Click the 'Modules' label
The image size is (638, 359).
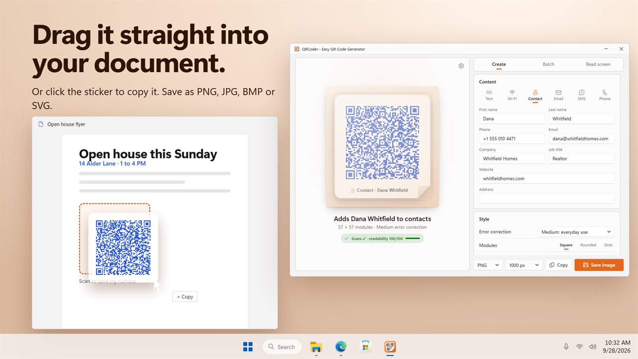click(x=488, y=245)
